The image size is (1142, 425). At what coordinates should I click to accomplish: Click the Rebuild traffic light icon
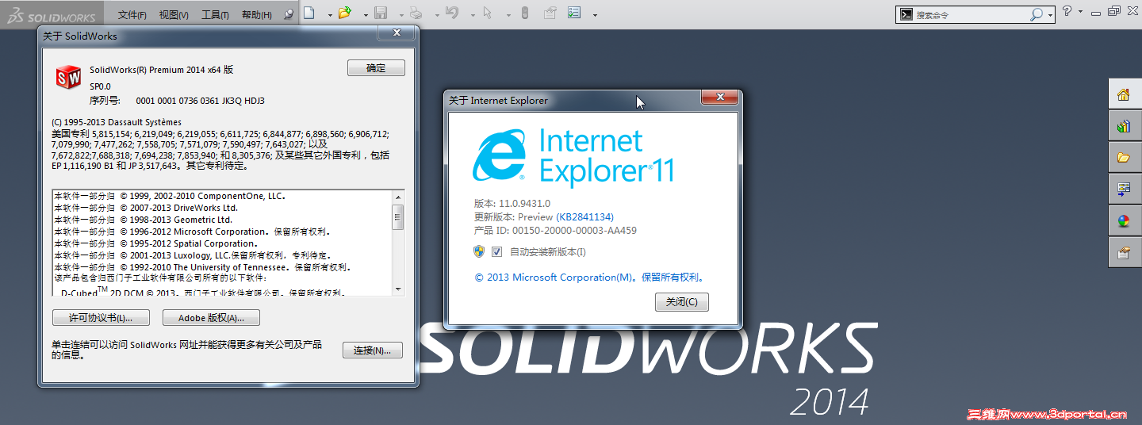[523, 13]
